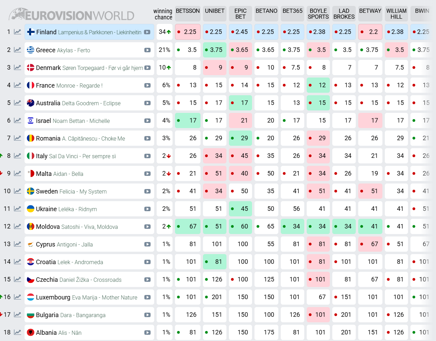Click Denmark's Bet365 odds 7.5
The image size is (436, 341).
point(293,68)
